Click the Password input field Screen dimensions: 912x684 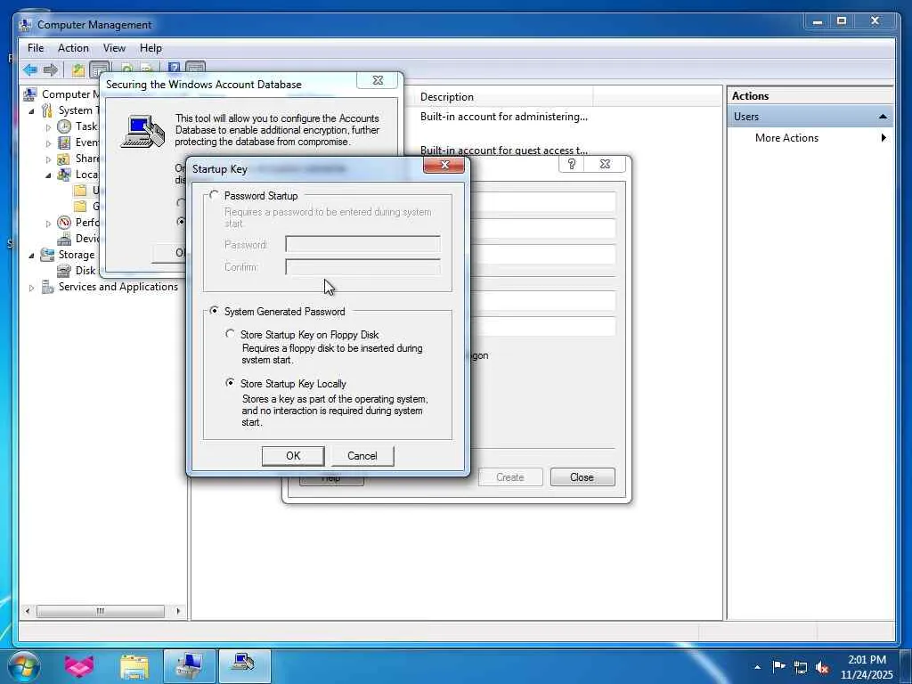point(363,244)
